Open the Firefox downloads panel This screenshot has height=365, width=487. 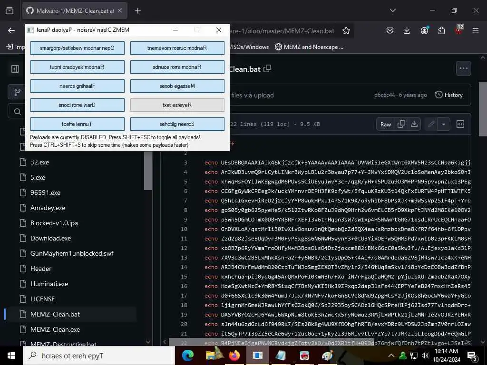(x=407, y=30)
